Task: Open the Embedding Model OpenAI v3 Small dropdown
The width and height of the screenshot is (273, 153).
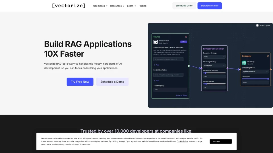Action: [x=255, y=71]
